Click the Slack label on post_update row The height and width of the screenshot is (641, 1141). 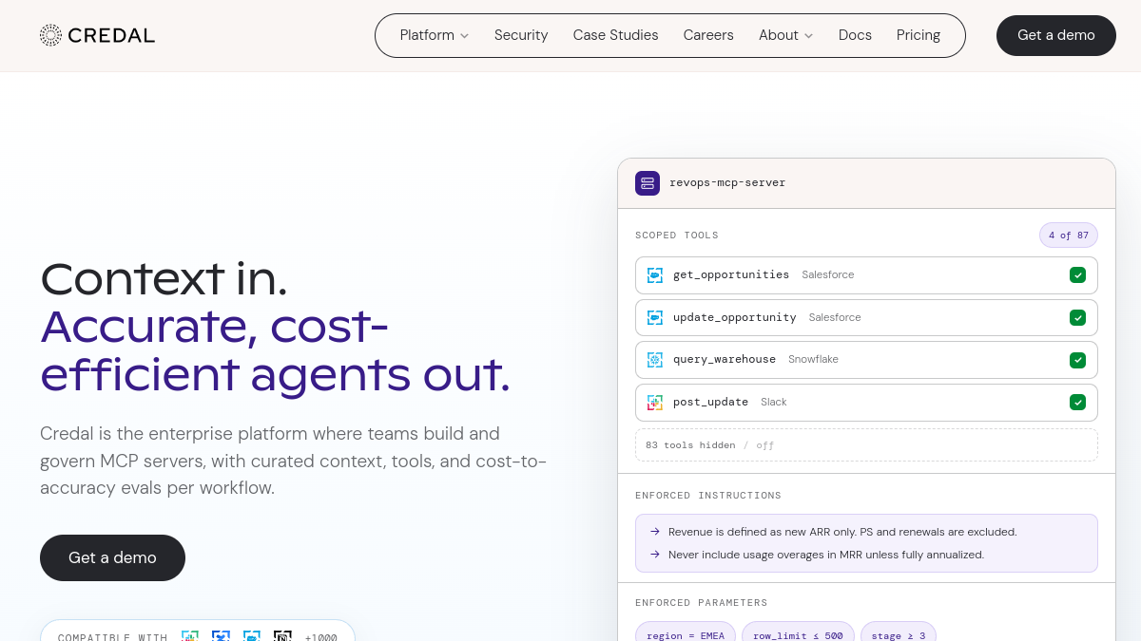774,403
